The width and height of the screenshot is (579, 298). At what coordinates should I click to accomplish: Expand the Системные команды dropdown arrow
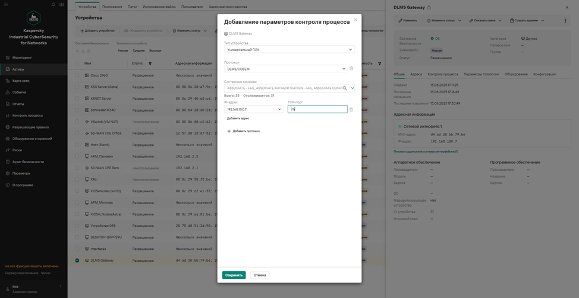(x=353, y=88)
